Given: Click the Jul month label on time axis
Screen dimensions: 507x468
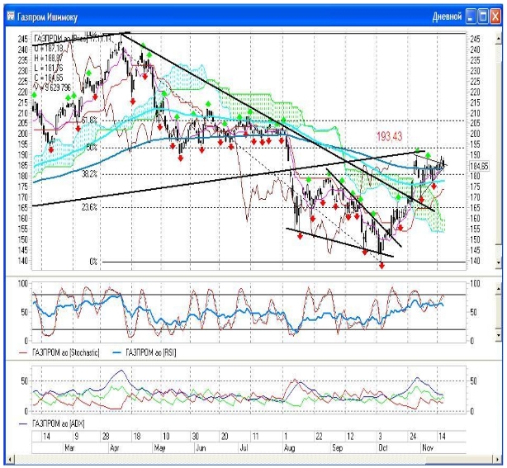Looking at the screenshot, I should click(244, 448).
